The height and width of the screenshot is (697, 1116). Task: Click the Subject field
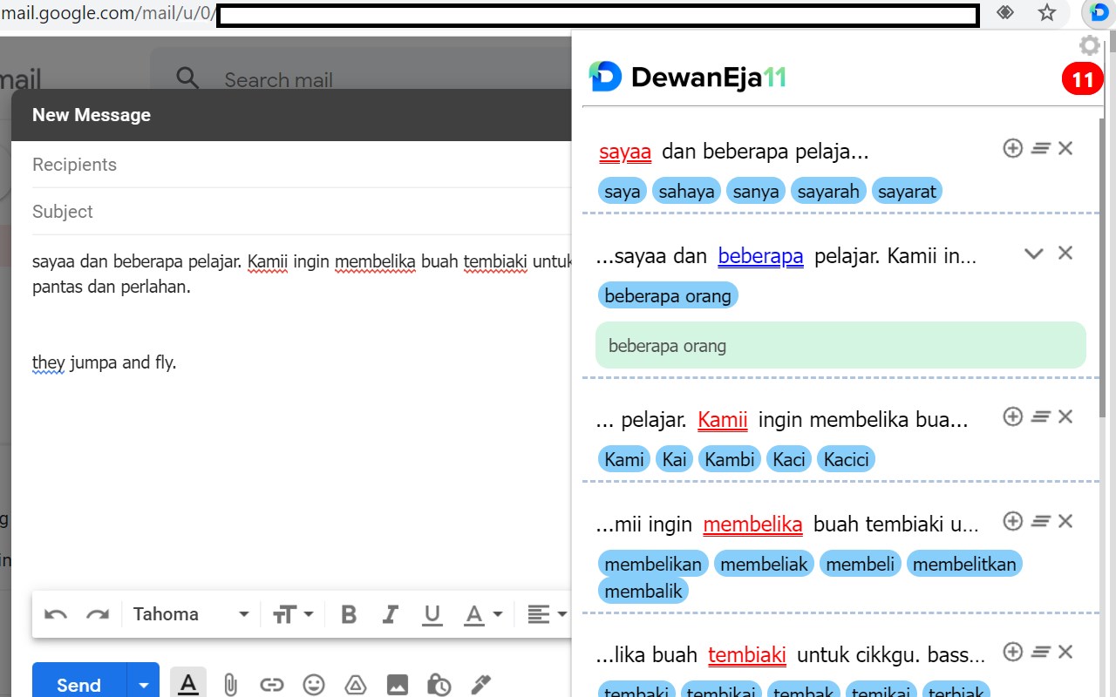(301, 212)
